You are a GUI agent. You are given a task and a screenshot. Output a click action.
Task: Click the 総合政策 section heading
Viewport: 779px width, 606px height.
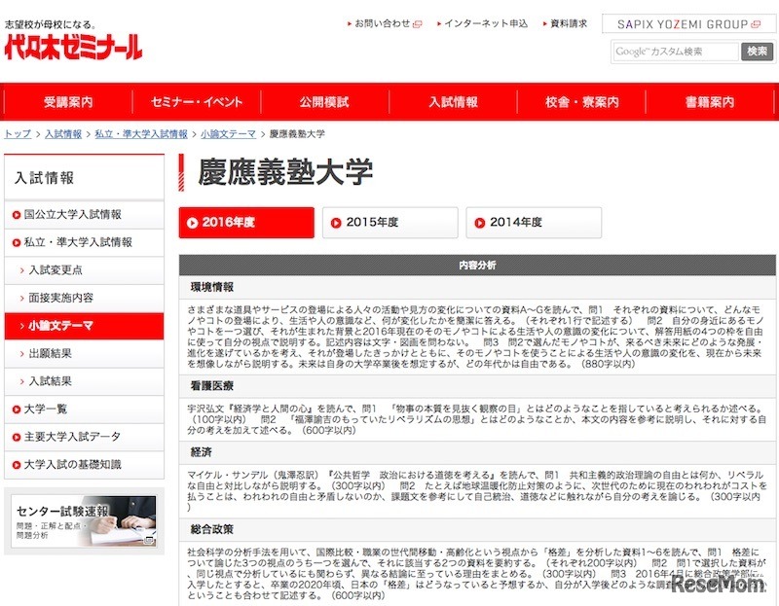click(212, 529)
